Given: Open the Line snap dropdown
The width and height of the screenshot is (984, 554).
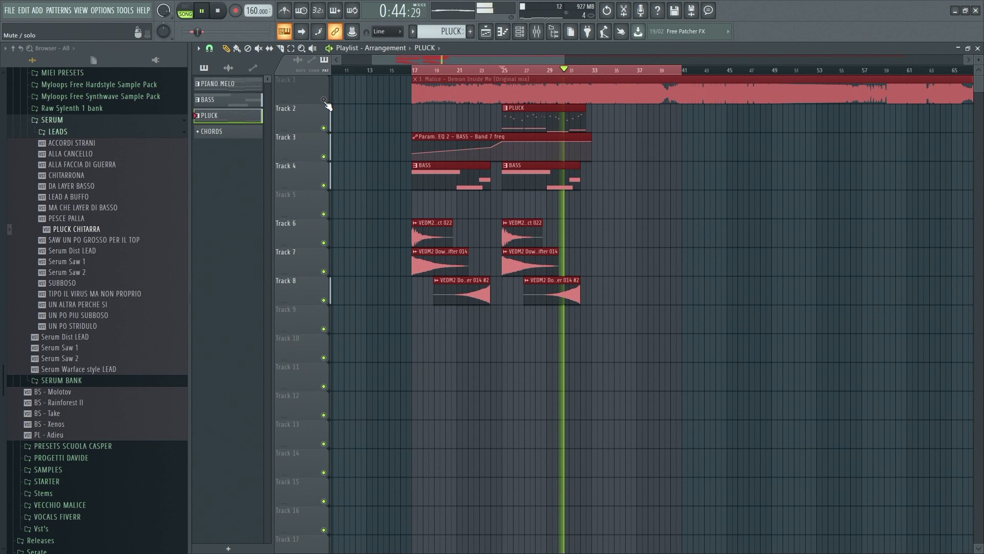Looking at the screenshot, I should tap(387, 32).
